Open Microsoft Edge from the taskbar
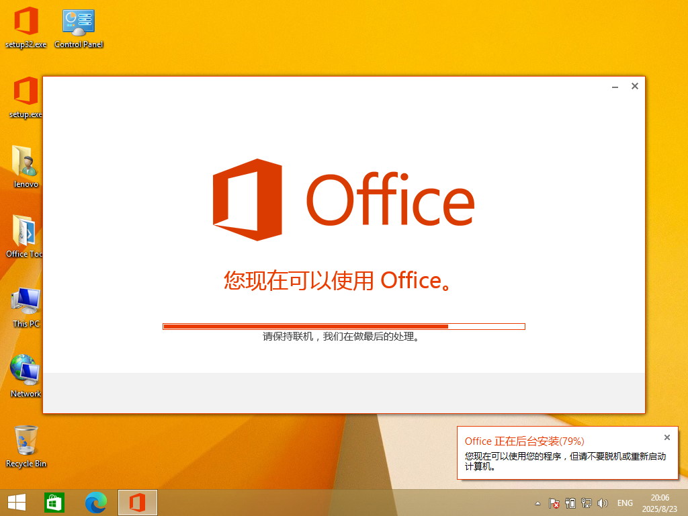Image resolution: width=688 pixels, height=516 pixels. click(x=96, y=502)
